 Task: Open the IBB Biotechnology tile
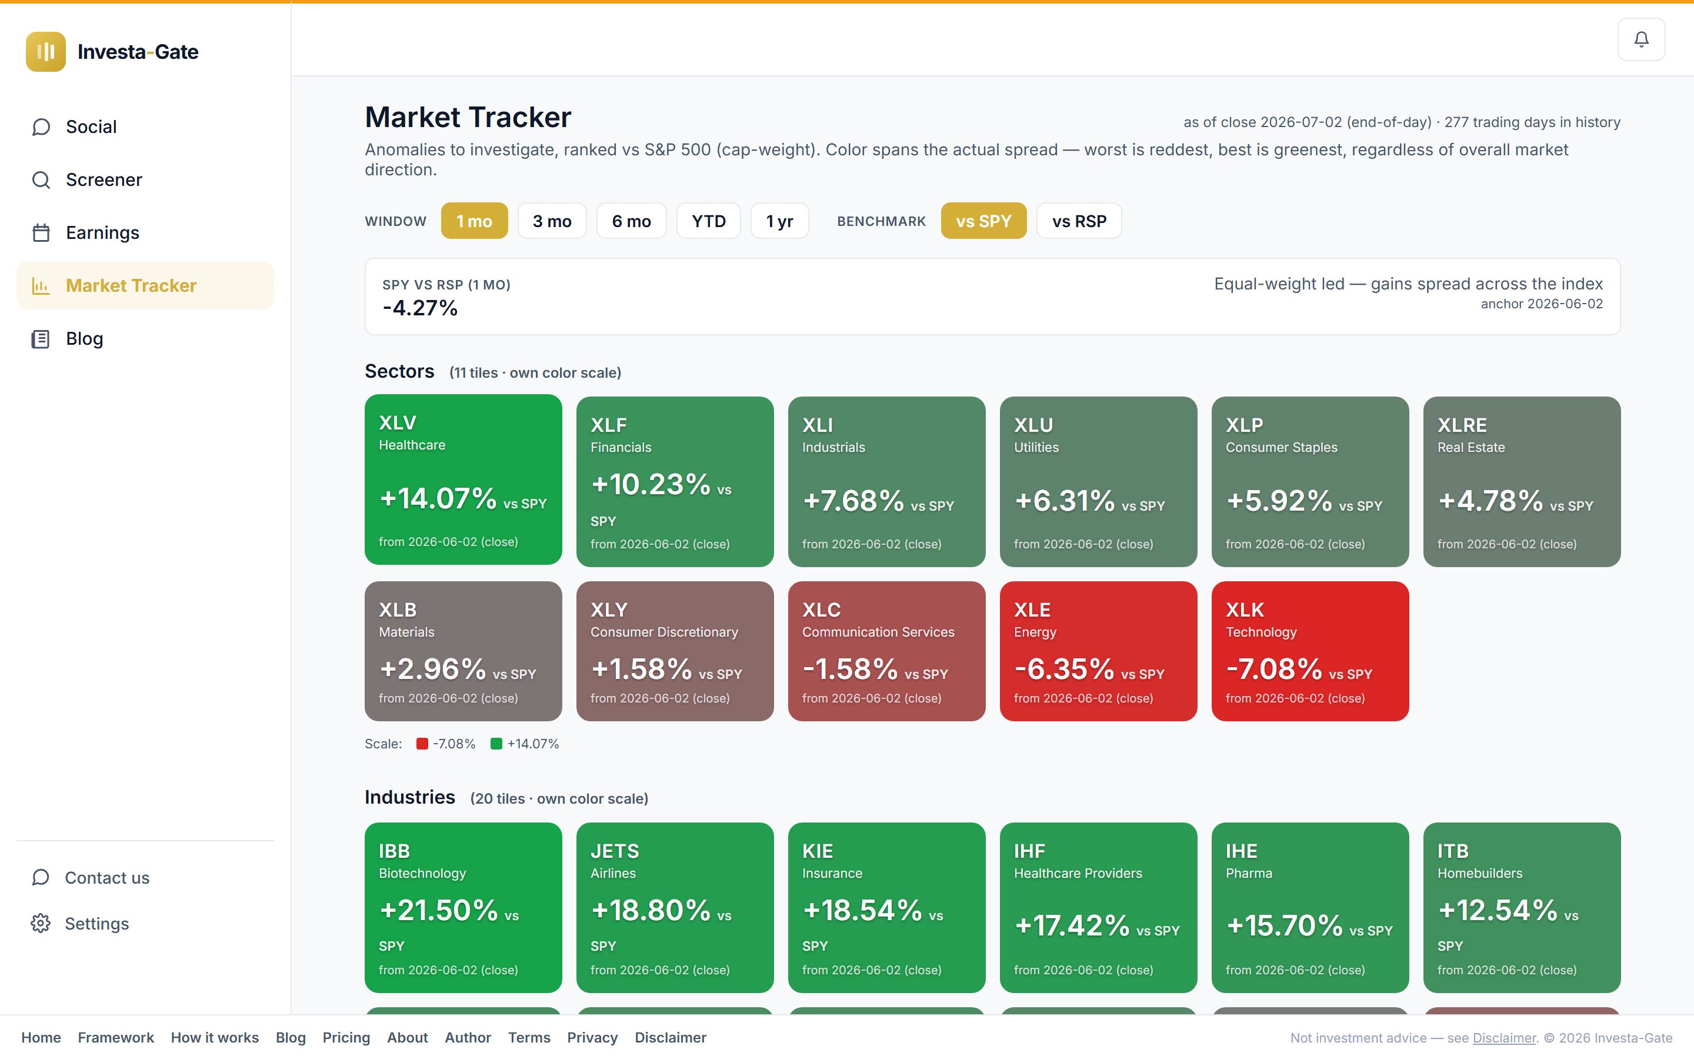(463, 908)
